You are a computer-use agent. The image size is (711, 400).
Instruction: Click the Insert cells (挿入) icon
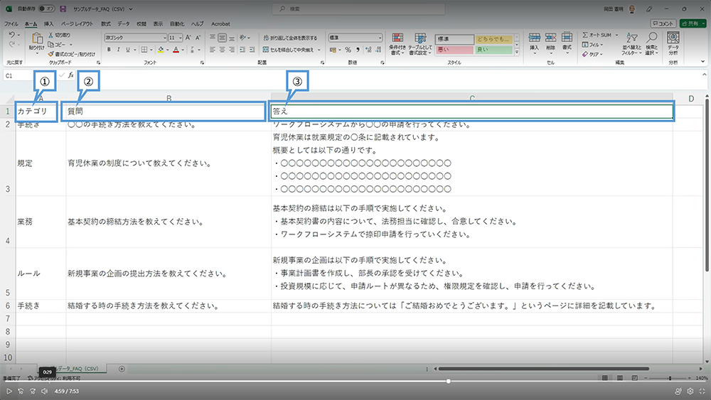(534, 38)
